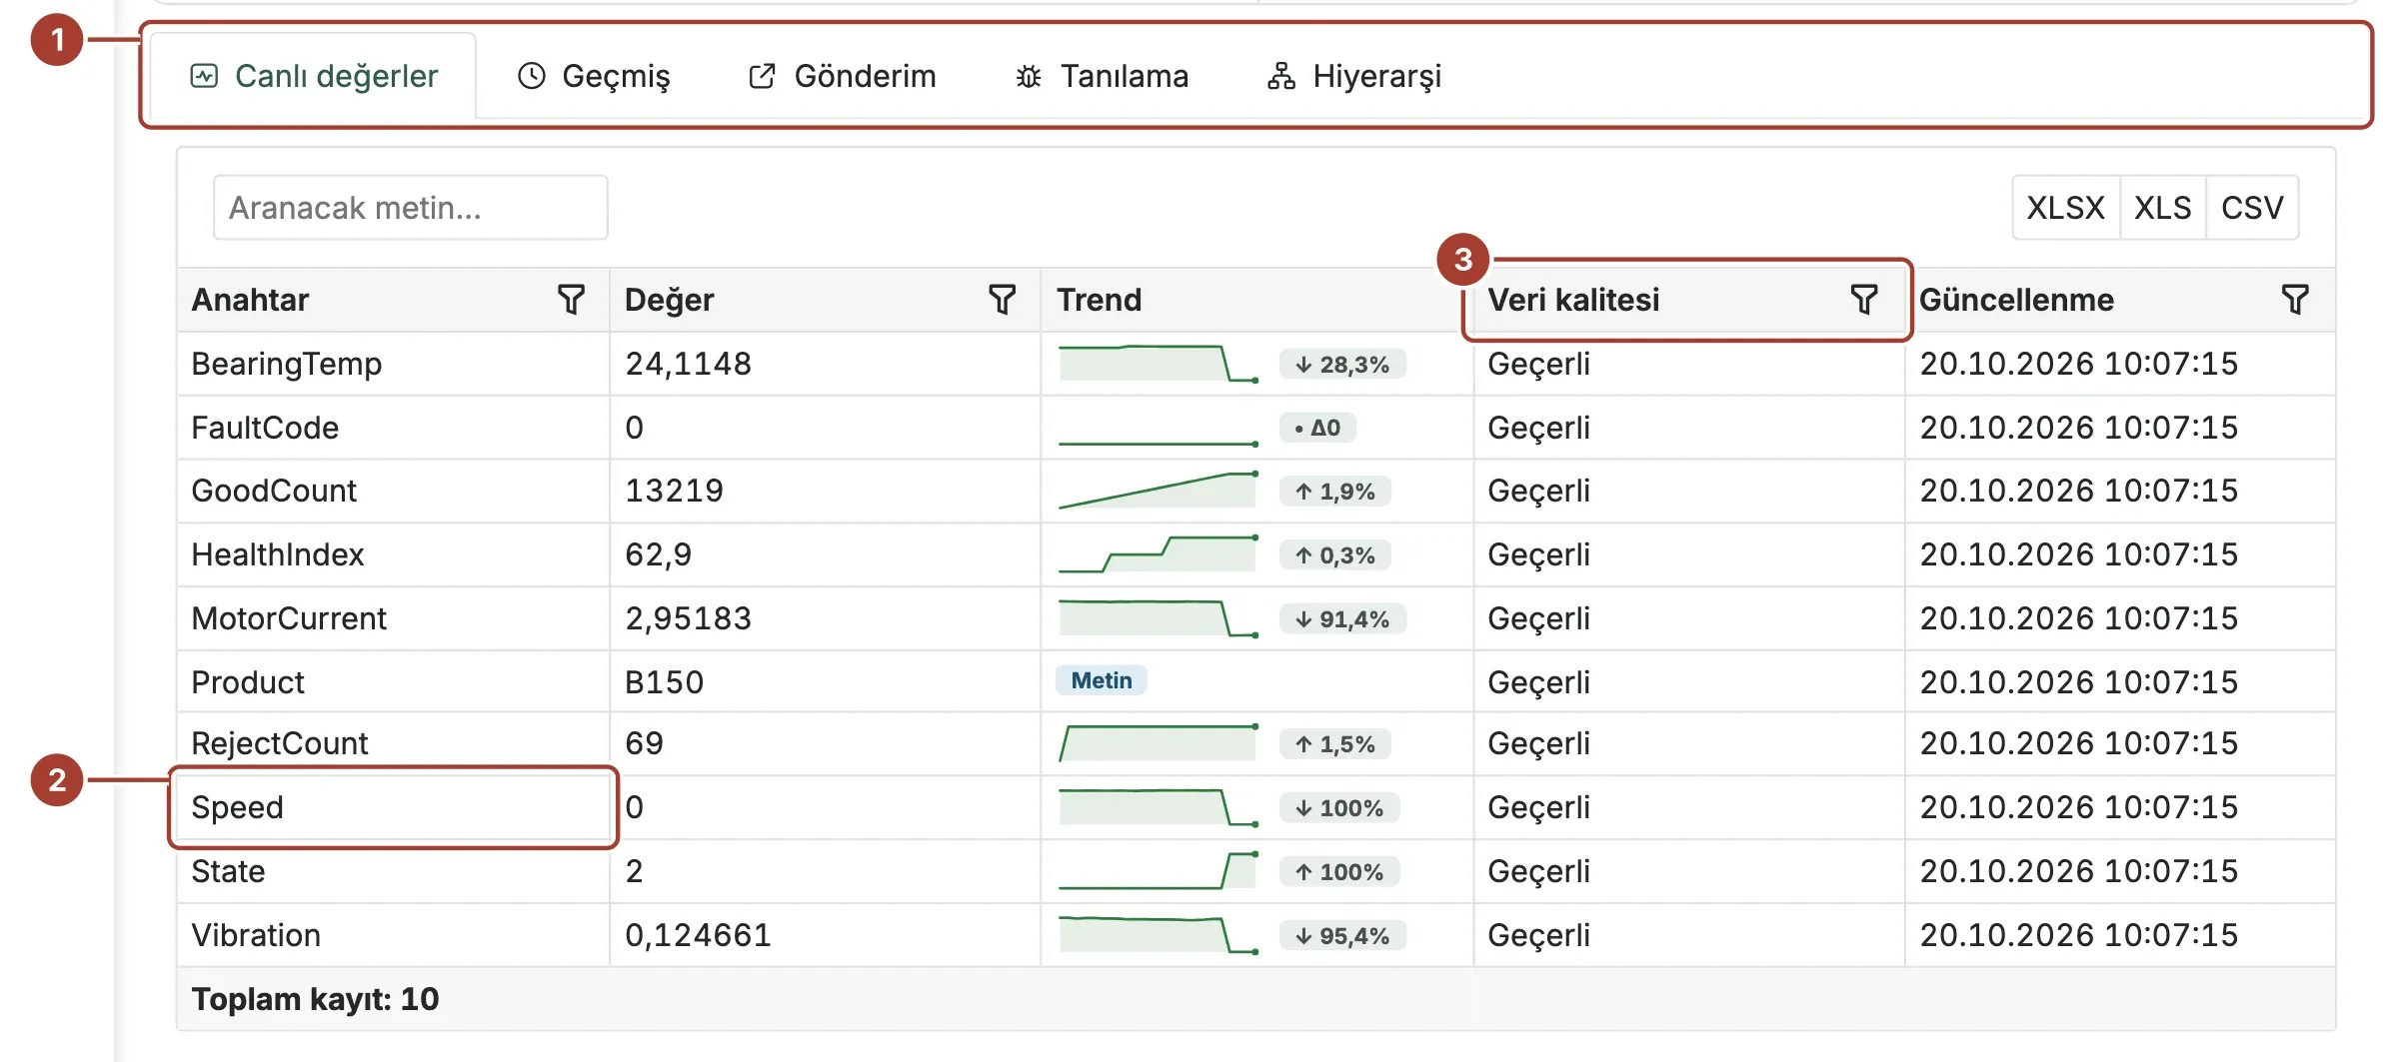The height and width of the screenshot is (1062, 2399).
Task: Open the Gönderim tab
Action: click(x=842, y=76)
